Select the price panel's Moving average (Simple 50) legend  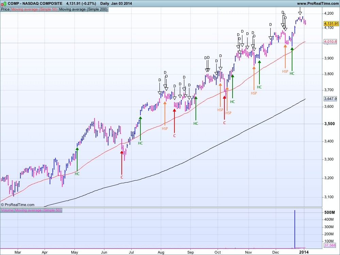[34, 10]
